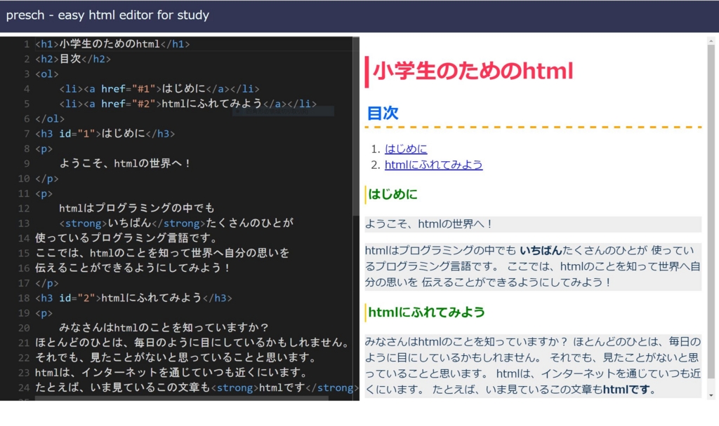Open the htmlにふれてみよう link in the preview list
719x426 pixels.
pyautogui.click(x=433, y=165)
